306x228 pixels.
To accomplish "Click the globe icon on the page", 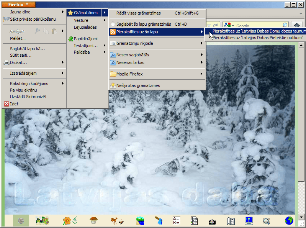I will tap(289, 221).
